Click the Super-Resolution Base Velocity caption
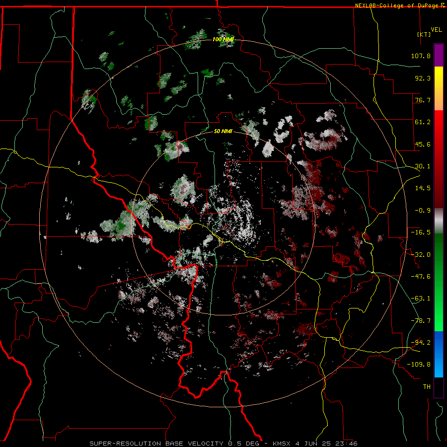This screenshot has width=447, height=447. point(223,444)
